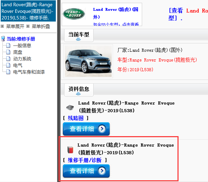
Task: Click 厂家:Land Rover(路虎)(国外) text
Action: [150, 50]
